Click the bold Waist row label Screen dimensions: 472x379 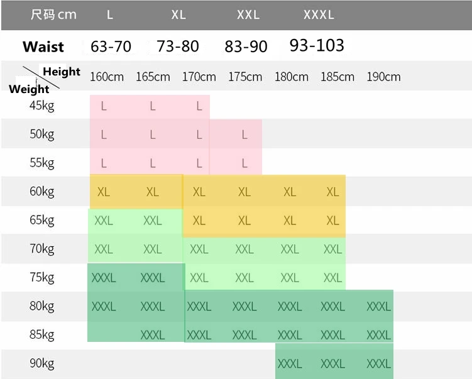[x=43, y=47]
